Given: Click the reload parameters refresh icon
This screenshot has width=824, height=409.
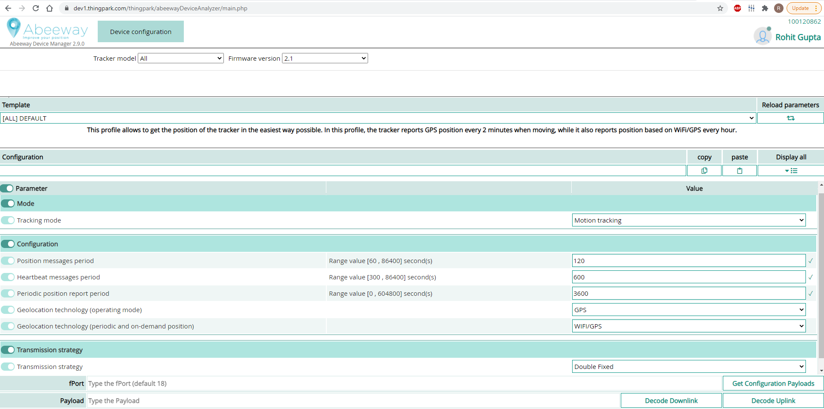Looking at the screenshot, I should 790,118.
